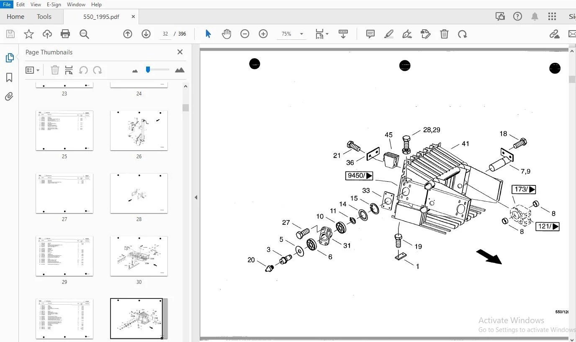
Task: Select page 31 thumbnail
Action: coord(64,319)
